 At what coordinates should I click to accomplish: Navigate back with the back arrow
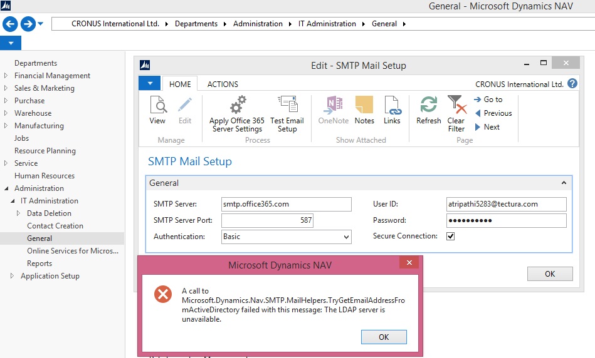pos(11,24)
